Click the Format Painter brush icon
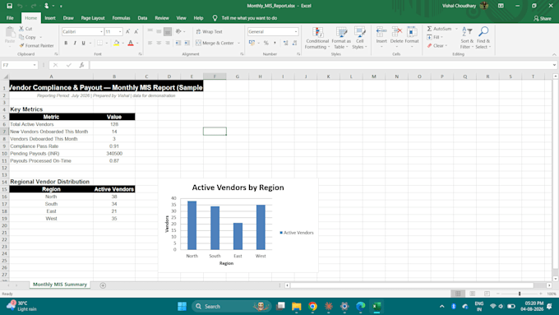Screen dimensions: 559x315 (21, 46)
